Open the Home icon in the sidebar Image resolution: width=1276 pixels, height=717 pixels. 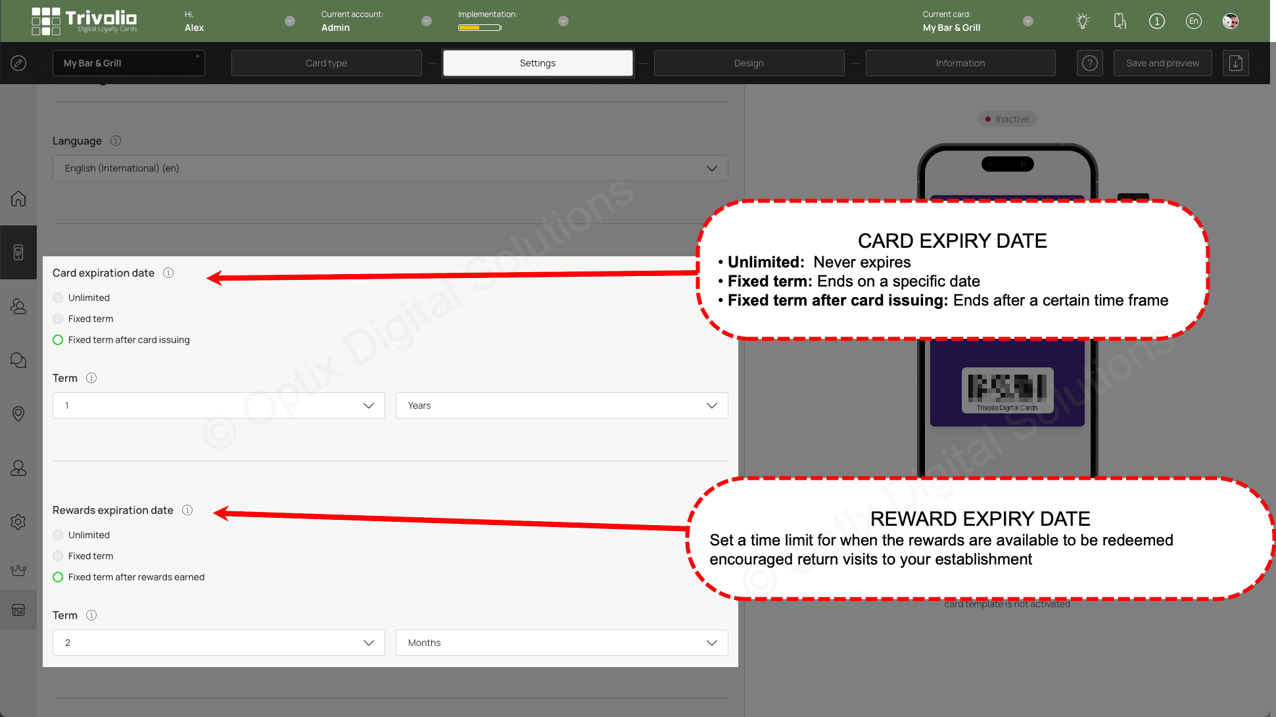tap(18, 198)
